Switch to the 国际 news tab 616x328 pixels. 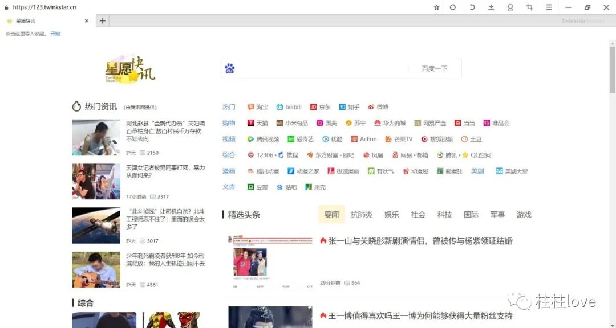471,215
